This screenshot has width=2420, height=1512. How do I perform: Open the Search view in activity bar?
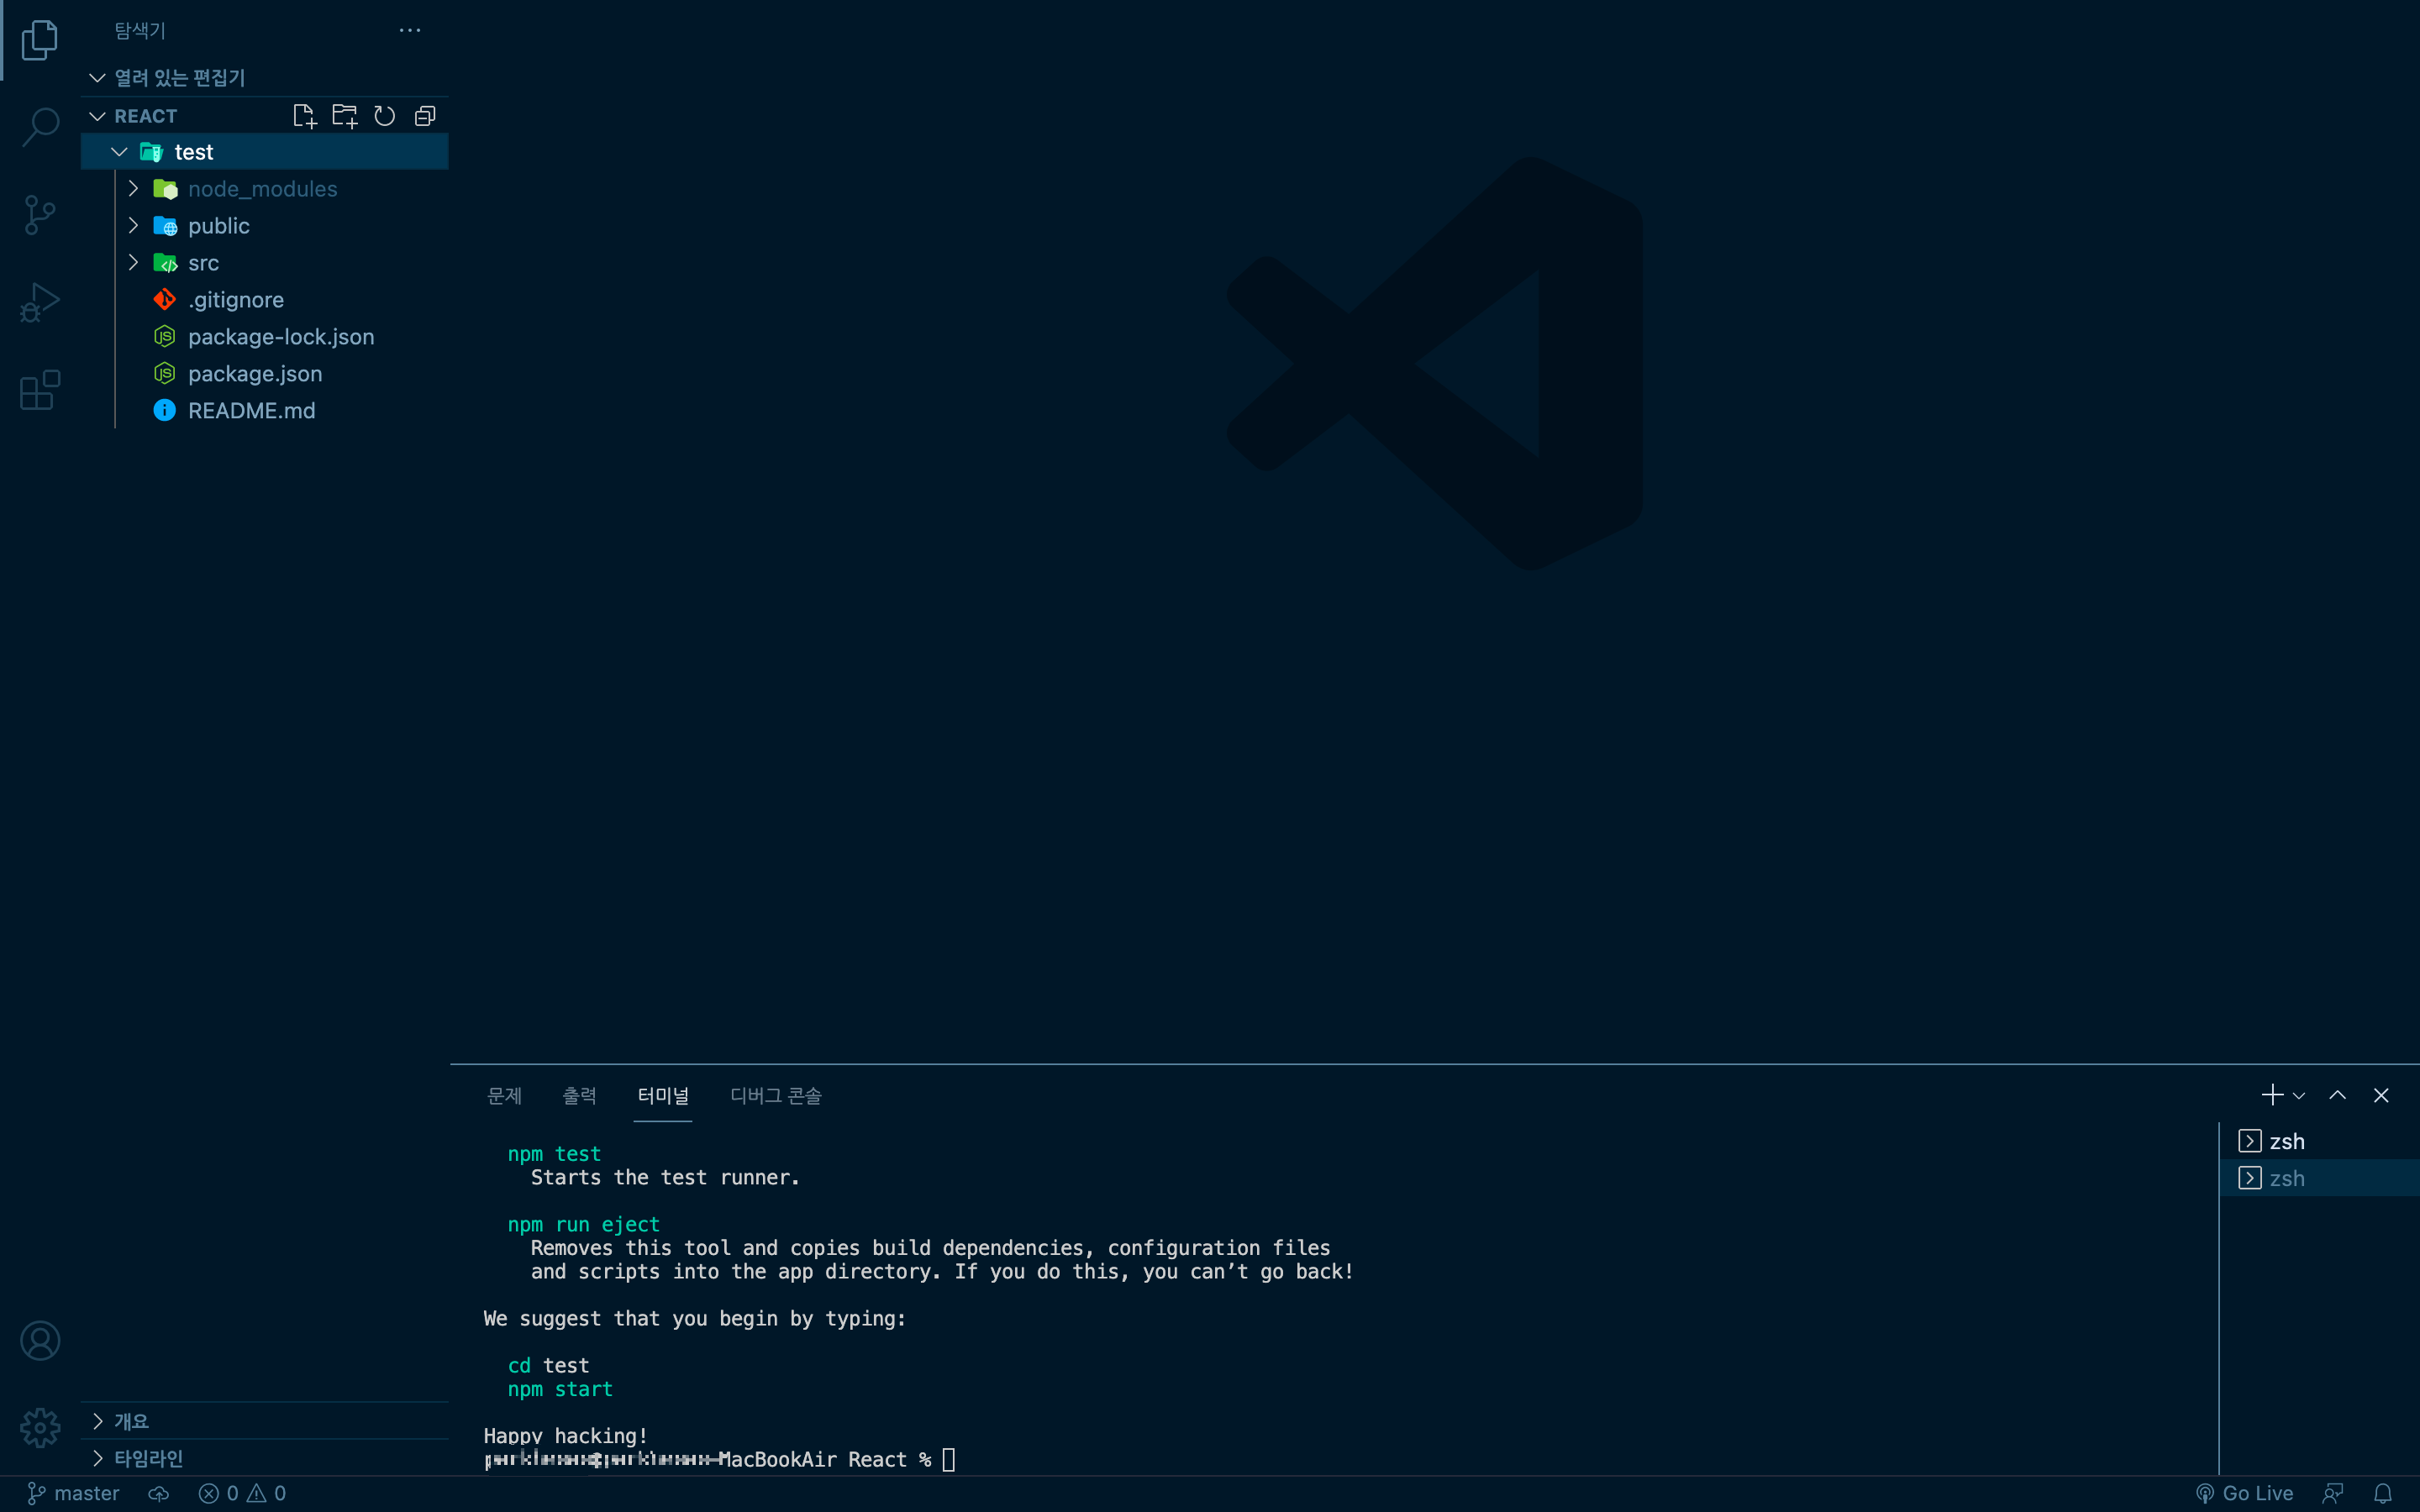pos(40,127)
